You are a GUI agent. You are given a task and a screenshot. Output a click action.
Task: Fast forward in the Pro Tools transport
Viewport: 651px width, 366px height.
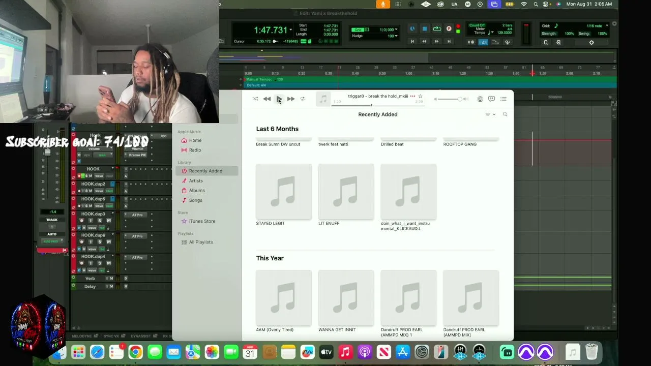pyautogui.click(x=436, y=42)
